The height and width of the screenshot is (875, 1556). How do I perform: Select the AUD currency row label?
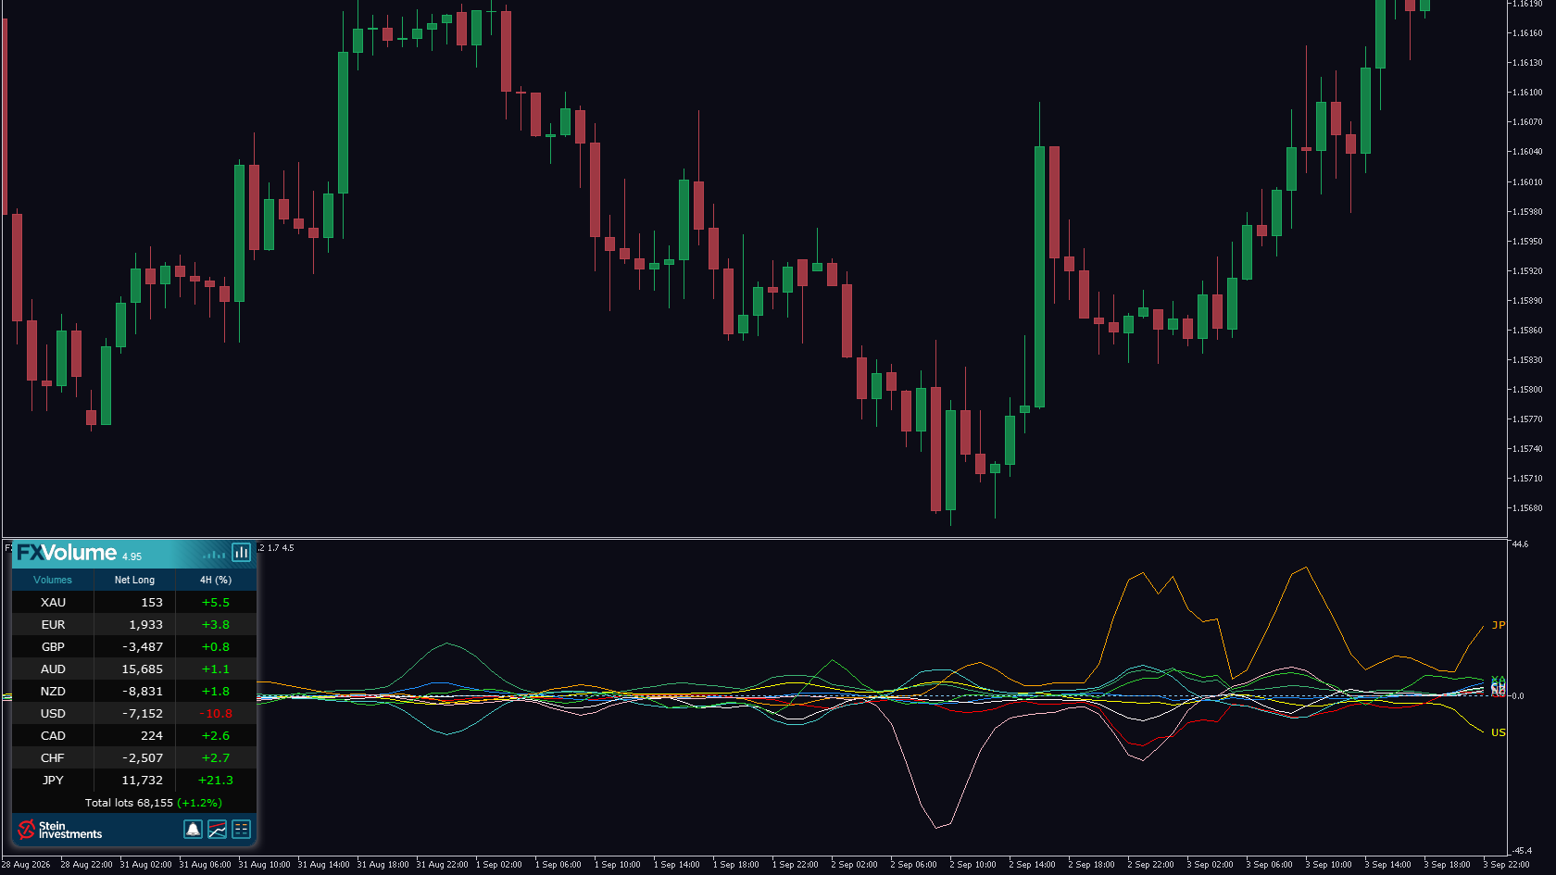(54, 669)
